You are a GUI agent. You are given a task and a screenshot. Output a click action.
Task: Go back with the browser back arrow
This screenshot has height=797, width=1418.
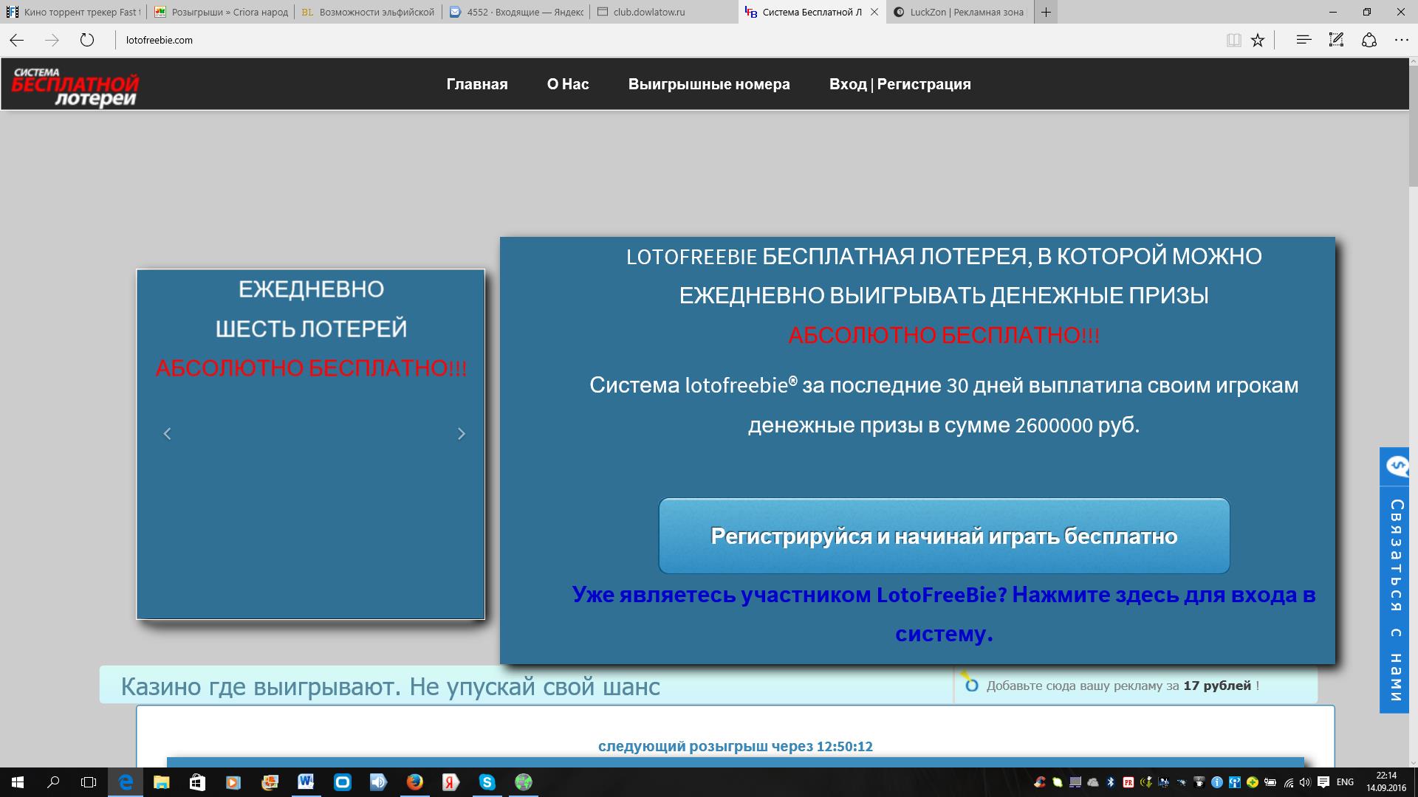17,40
